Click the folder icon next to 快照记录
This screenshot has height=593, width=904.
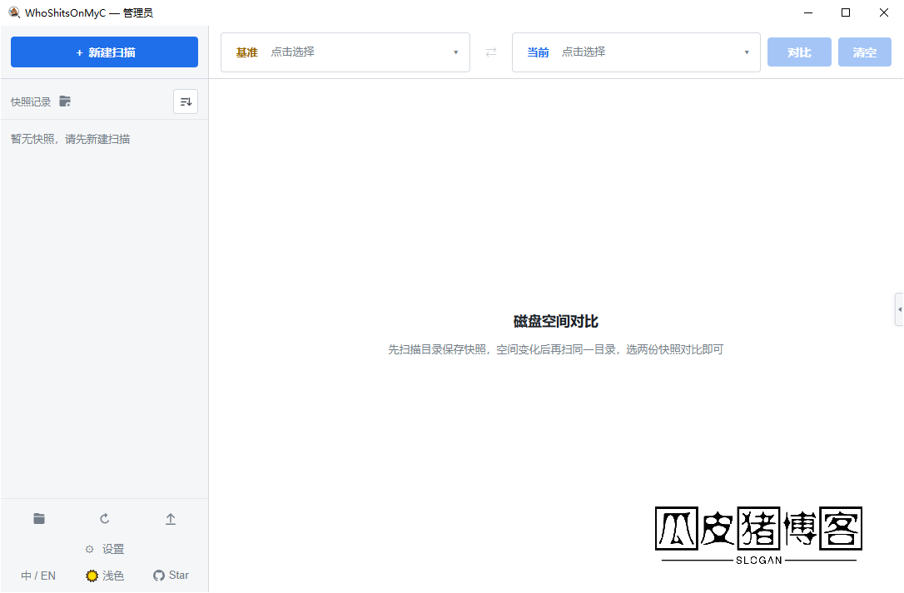click(65, 101)
